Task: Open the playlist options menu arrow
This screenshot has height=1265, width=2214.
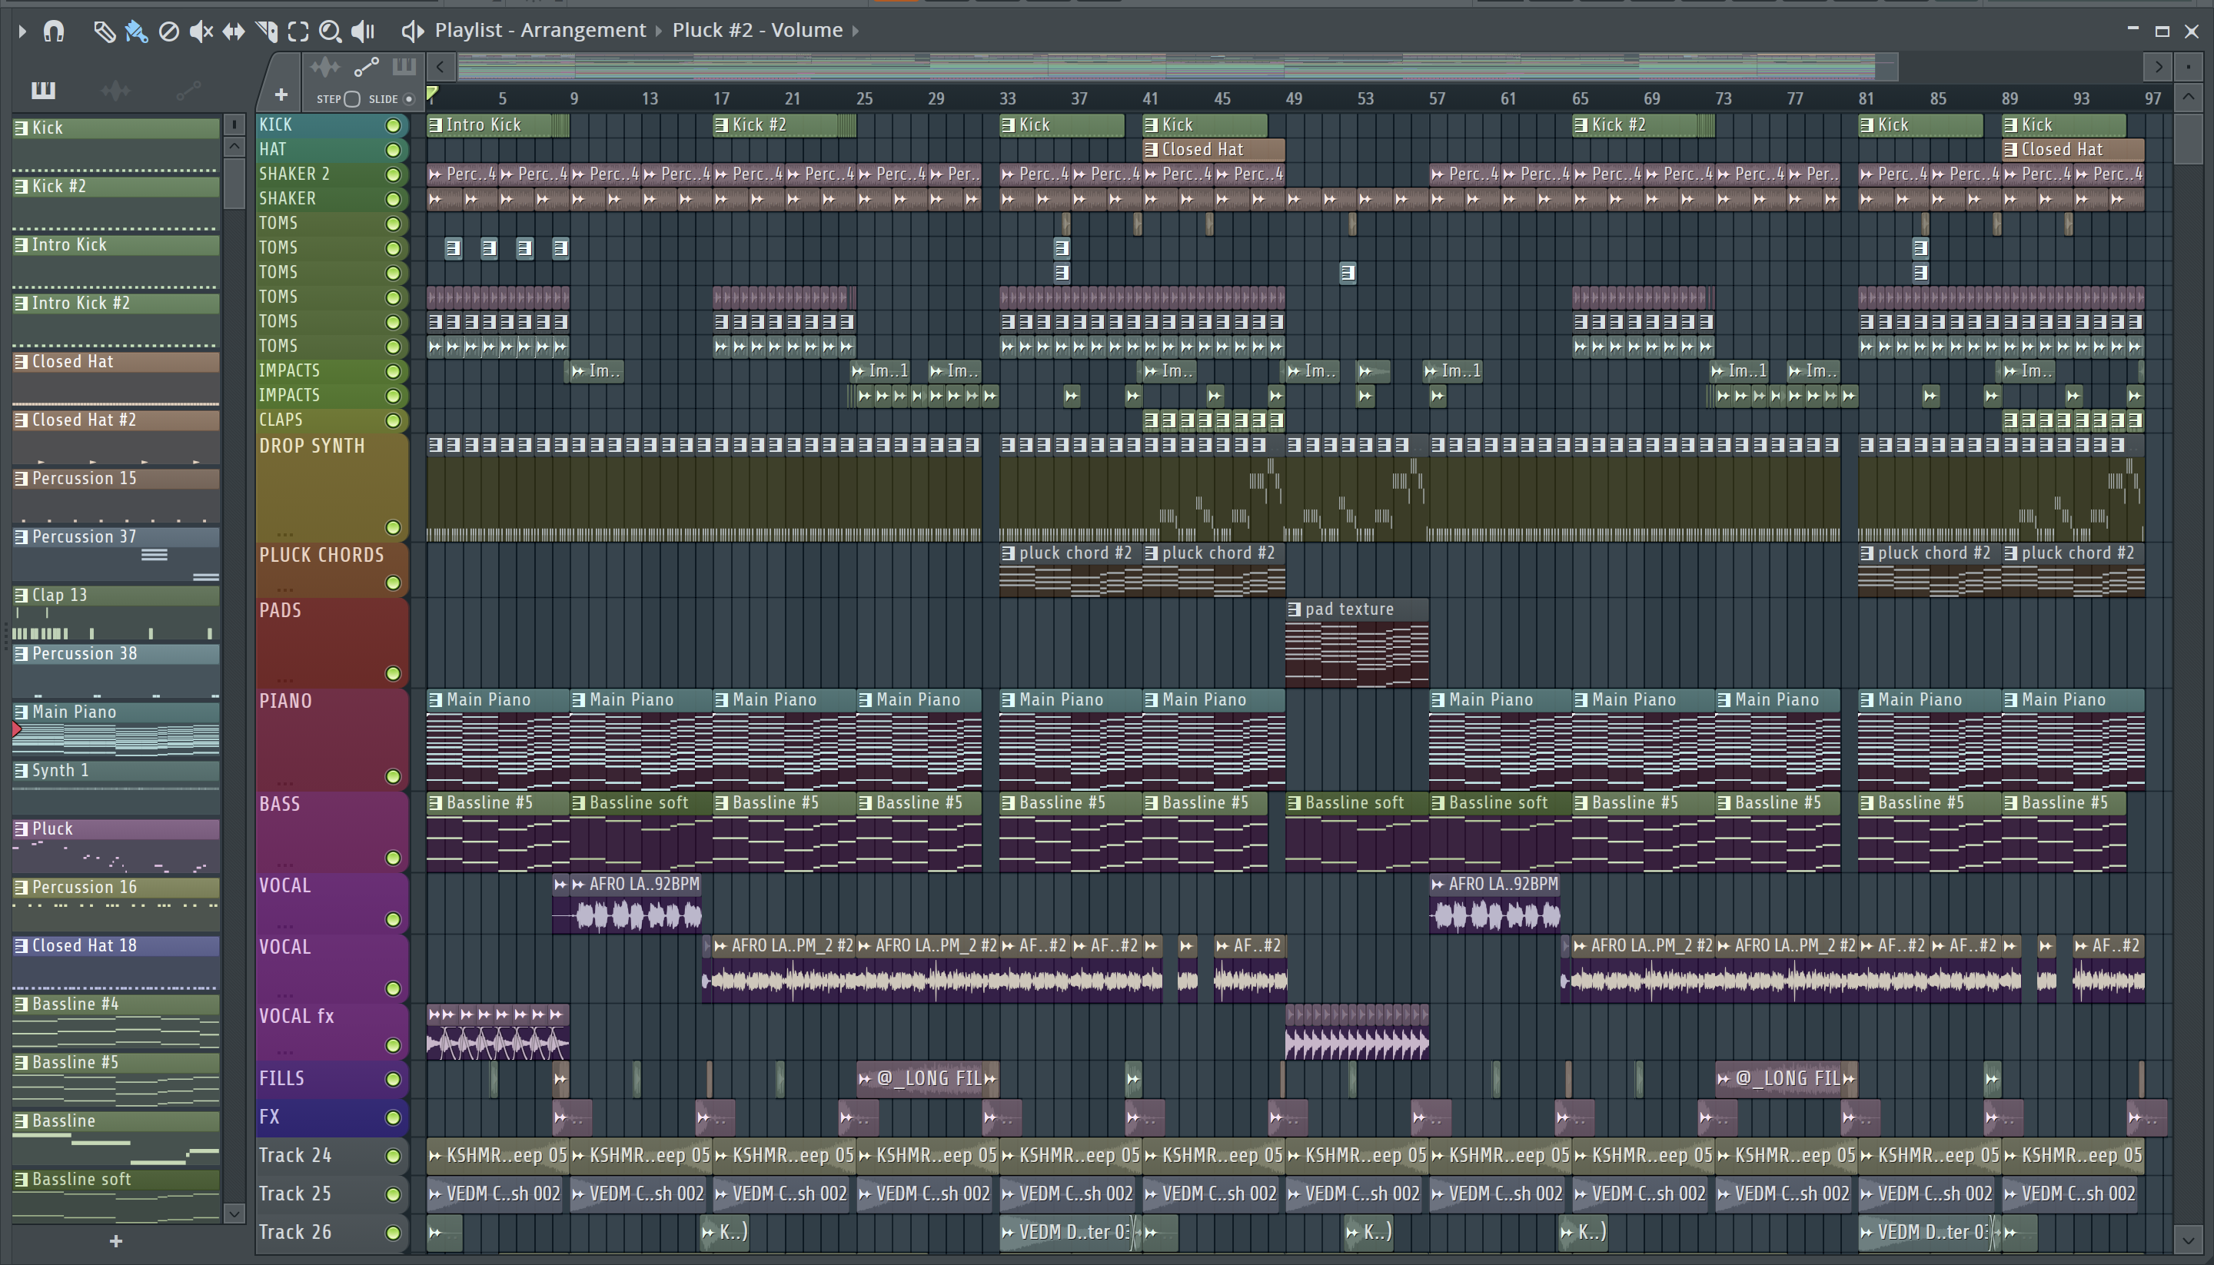Action: pyautogui.click(x=22, y=32)
